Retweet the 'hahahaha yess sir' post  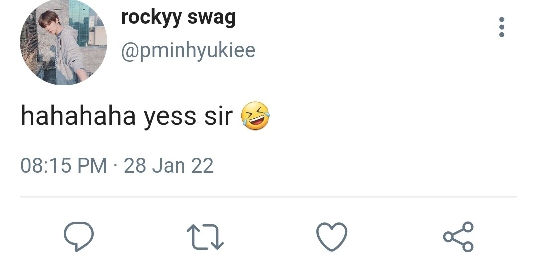[205, 236]
